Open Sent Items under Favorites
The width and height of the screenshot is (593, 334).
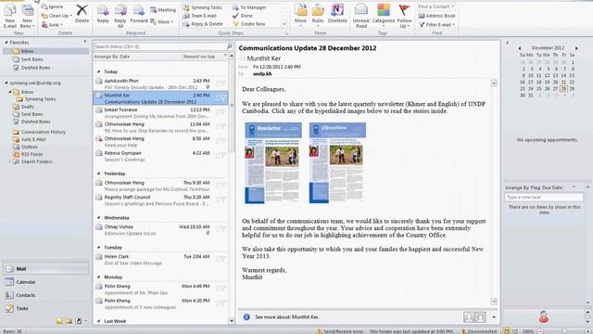pyautogui.click(x=32, y=59)
